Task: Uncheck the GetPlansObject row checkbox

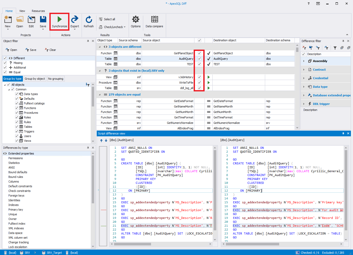Action: (199, 53)
